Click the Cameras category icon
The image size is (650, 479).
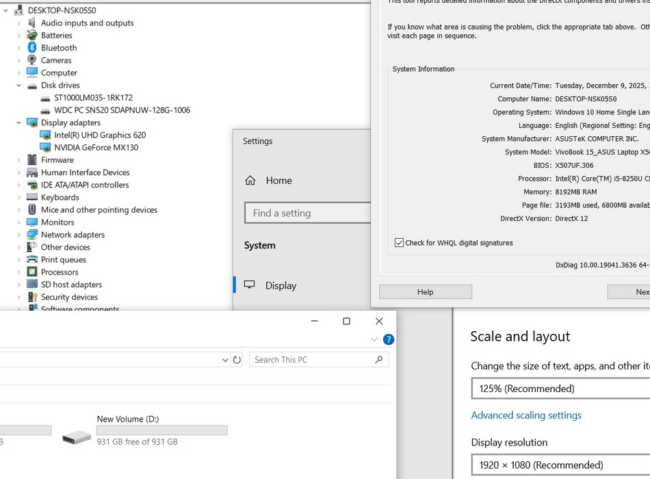point(31,60)
